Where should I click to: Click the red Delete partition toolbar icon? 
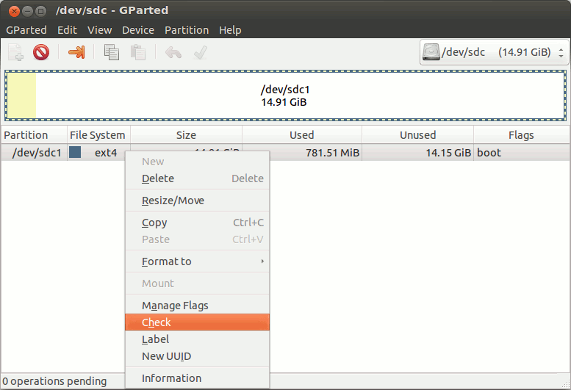pos(41,52)
